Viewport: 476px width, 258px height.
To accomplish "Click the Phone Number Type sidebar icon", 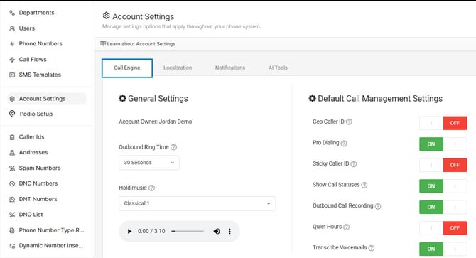I will tap(12, 230).
